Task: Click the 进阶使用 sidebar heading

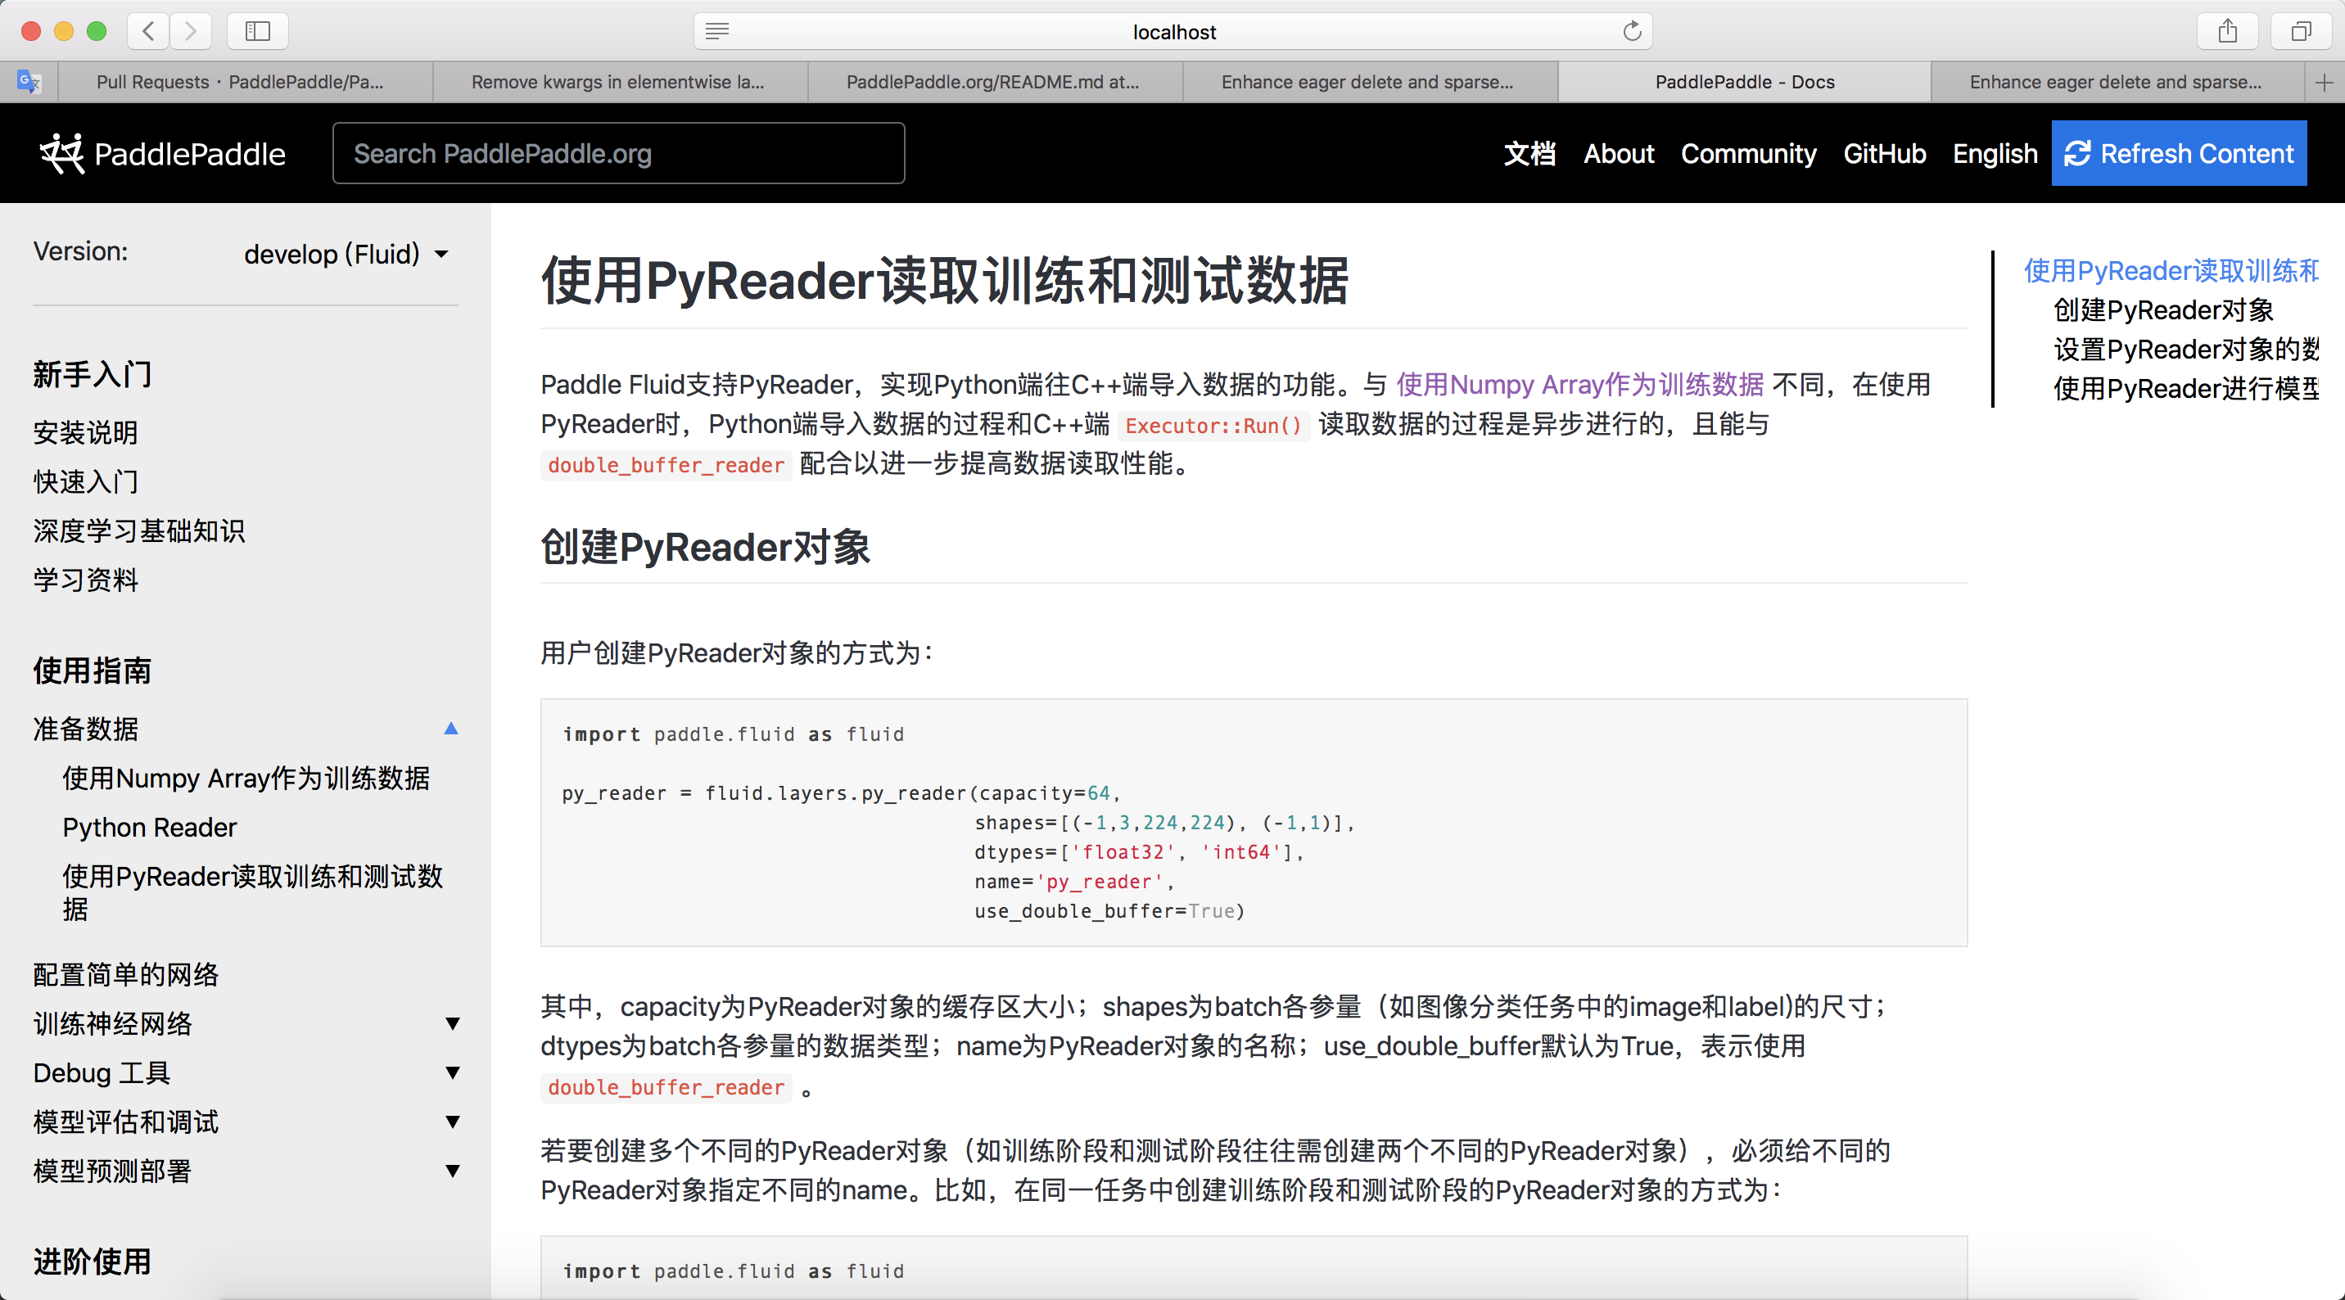Action: (92, 1262)
